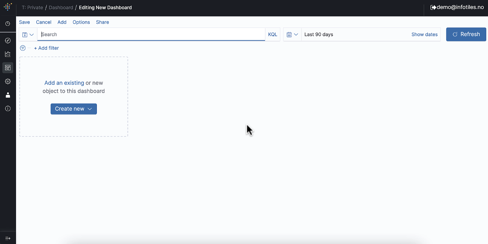Click Save in the dashboard menu
488x244 pixels.
pos(25,22)
